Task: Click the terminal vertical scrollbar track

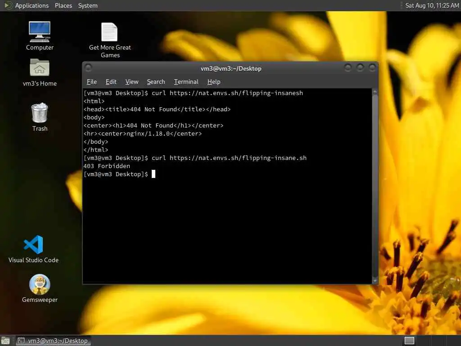Action: click(x=375, y=186)
